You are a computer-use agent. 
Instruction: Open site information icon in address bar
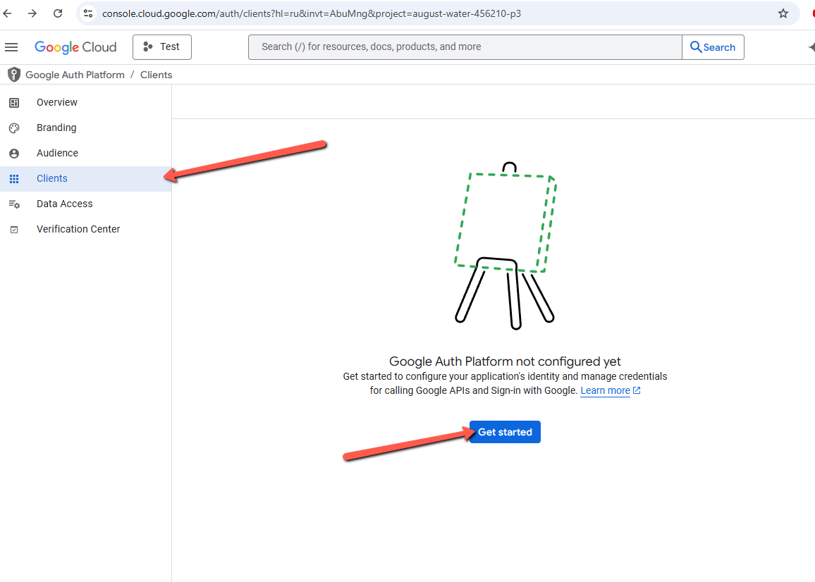click(x=88, y=13)
